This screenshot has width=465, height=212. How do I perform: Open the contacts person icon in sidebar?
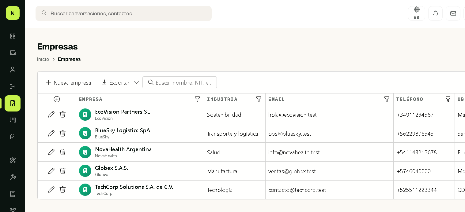(x=13, y=70)
